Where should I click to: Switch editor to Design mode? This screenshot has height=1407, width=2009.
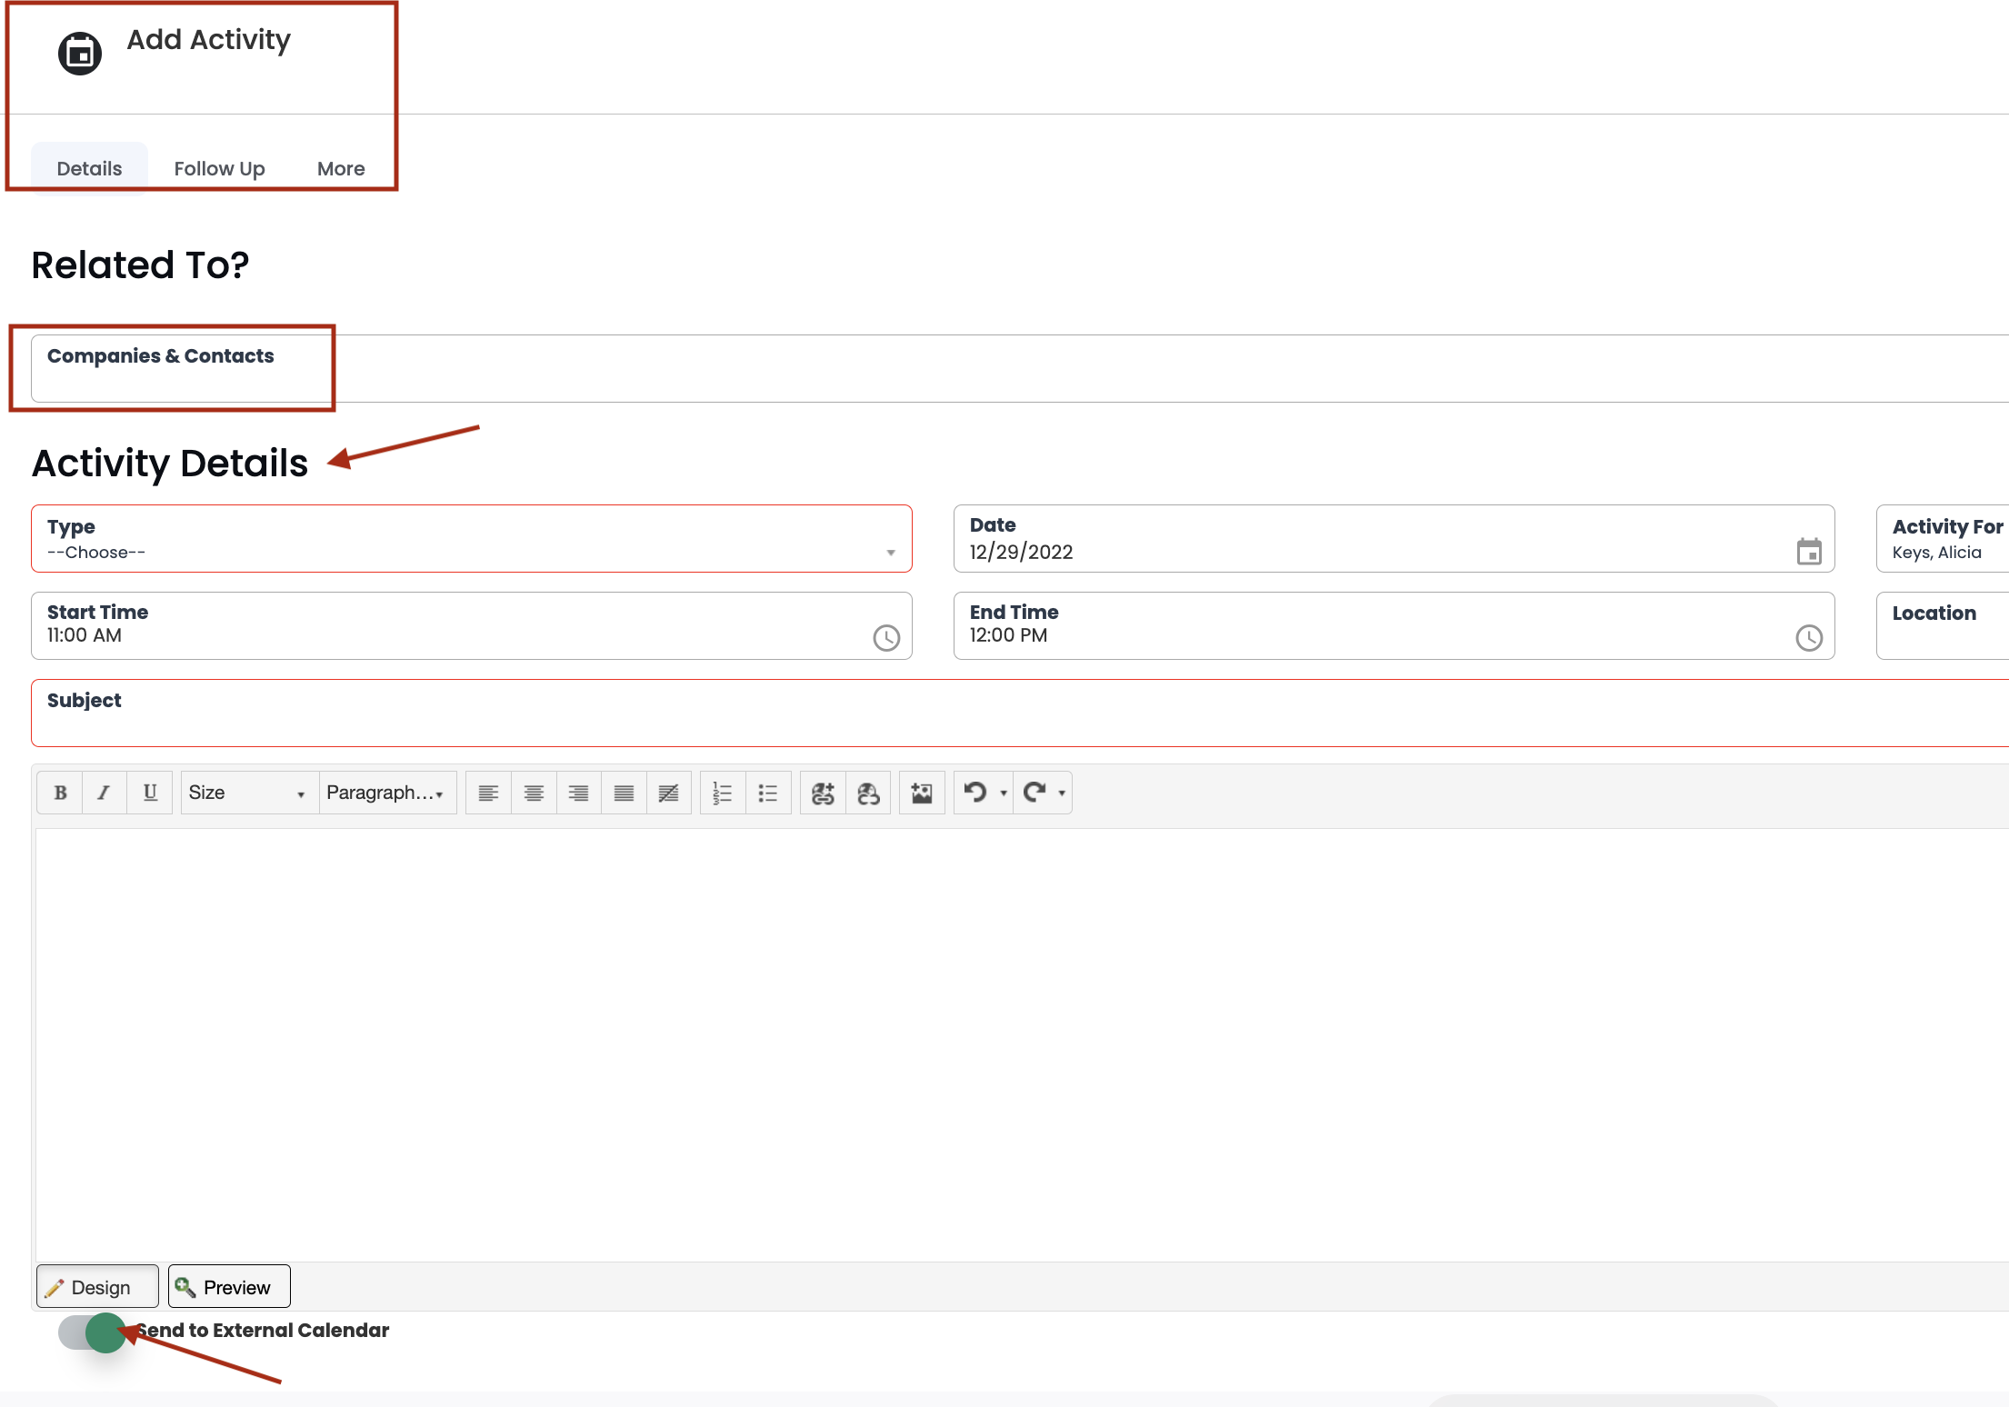97,1287
